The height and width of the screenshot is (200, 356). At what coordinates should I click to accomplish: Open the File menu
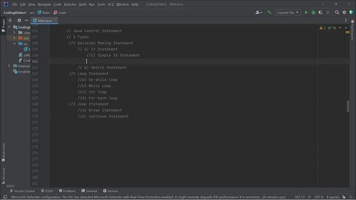[x=15, y=4]
